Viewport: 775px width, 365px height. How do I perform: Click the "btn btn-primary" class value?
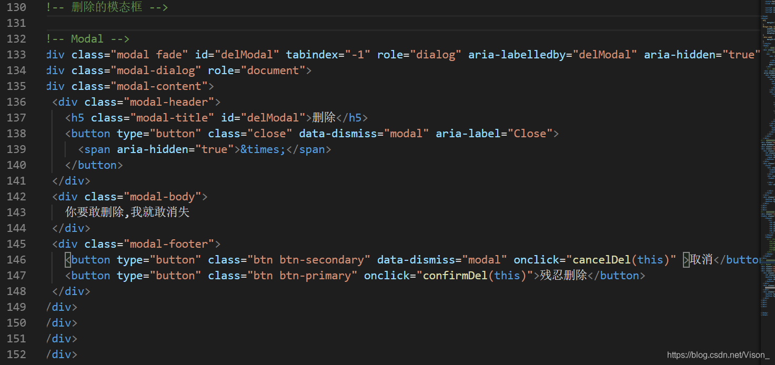303,276
